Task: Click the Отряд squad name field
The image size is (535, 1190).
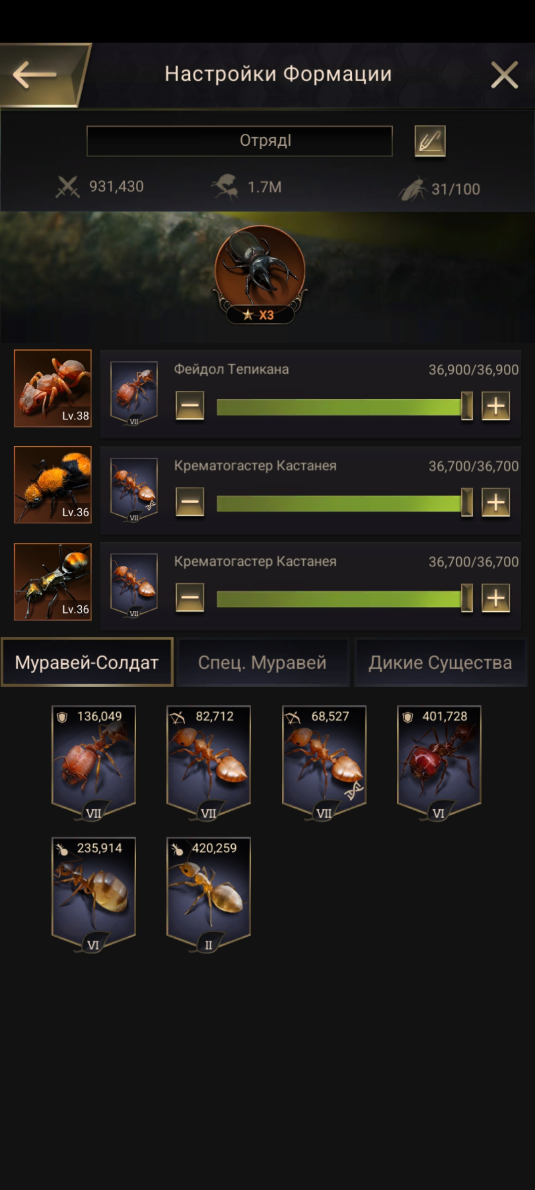Action: pyautogui.click(x=240, y=141)
